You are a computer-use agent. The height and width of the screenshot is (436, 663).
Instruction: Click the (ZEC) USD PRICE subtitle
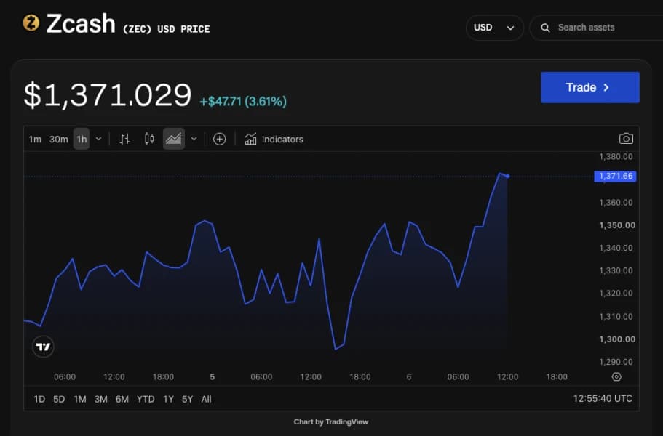point(166,29)
